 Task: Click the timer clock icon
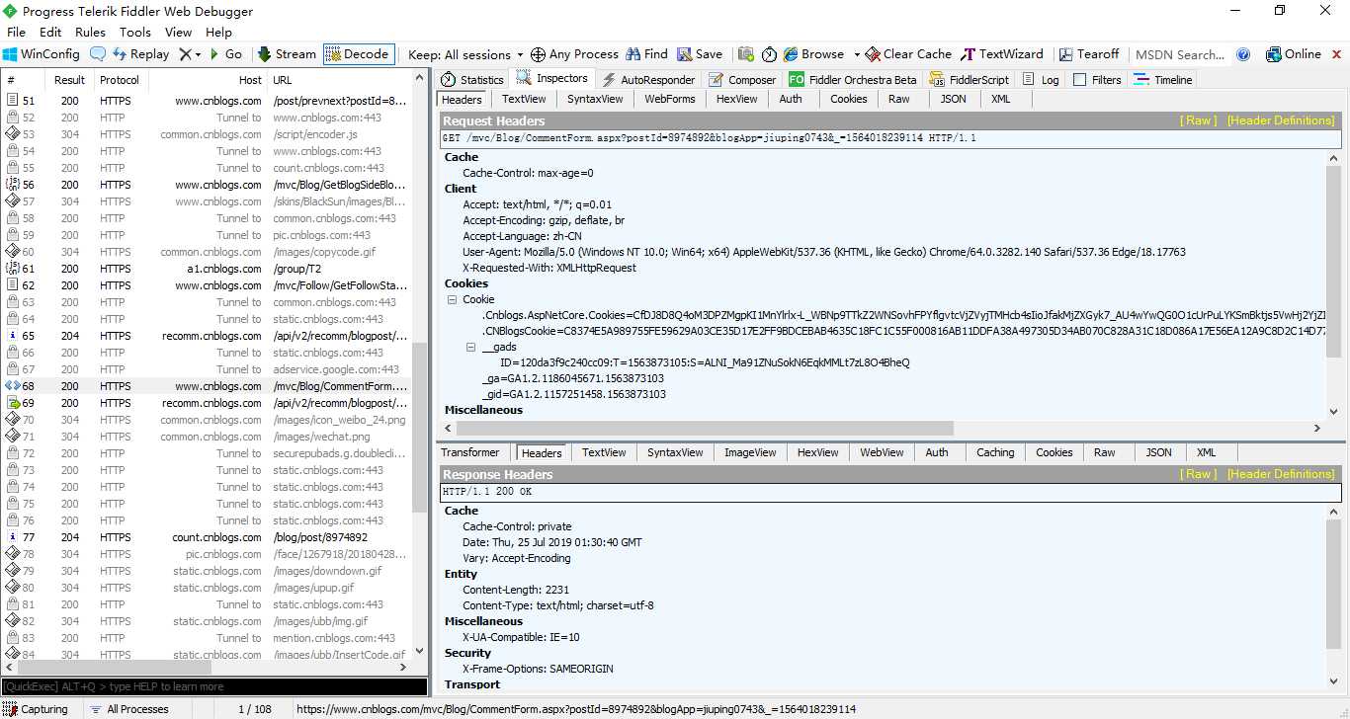768,54
